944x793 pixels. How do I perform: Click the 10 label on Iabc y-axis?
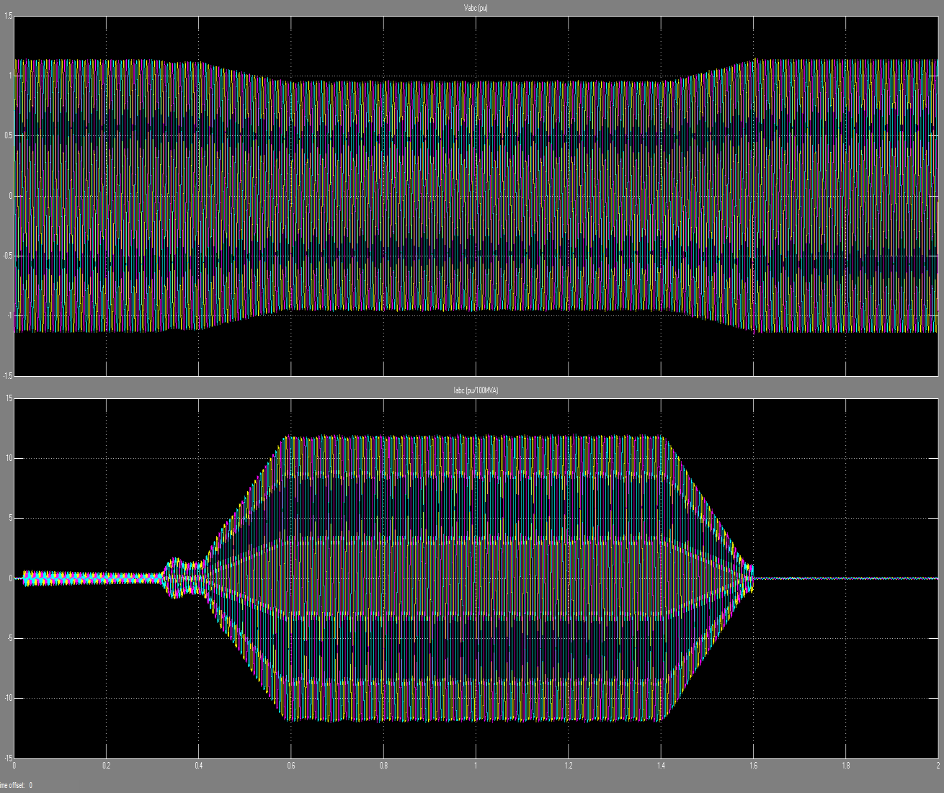(x=9, y=458)
